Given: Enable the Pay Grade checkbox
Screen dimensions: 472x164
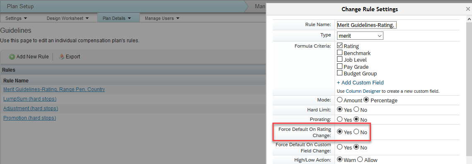Looking at the screenshot, I should click(x=340, y=66).
